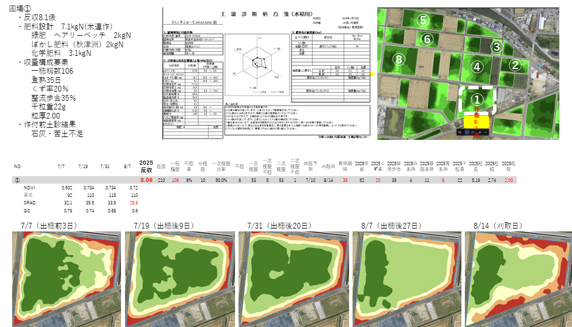Click the minus icon in map toolbar
572x327 pixels.
pyautogui.click(x=486, y=132)
